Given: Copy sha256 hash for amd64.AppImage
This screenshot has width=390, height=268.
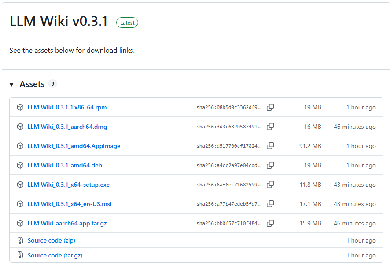Looking at the screenshot, I should click(270, 146).
